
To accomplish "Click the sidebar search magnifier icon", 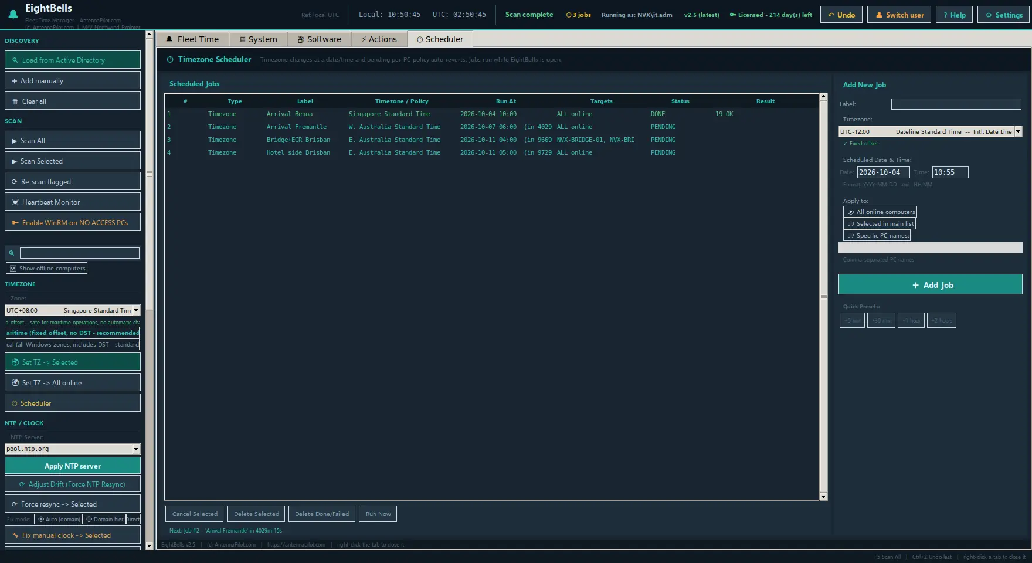I will click(x=11, y=253).
